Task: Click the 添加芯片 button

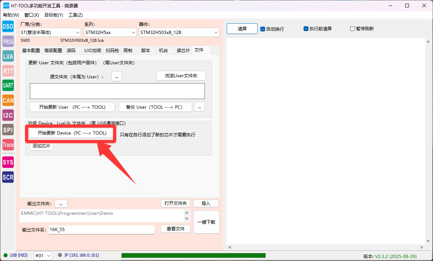Action: click(x=41, y=146)
